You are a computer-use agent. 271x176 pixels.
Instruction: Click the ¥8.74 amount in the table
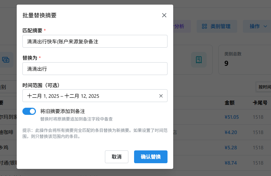pos(230,162)
